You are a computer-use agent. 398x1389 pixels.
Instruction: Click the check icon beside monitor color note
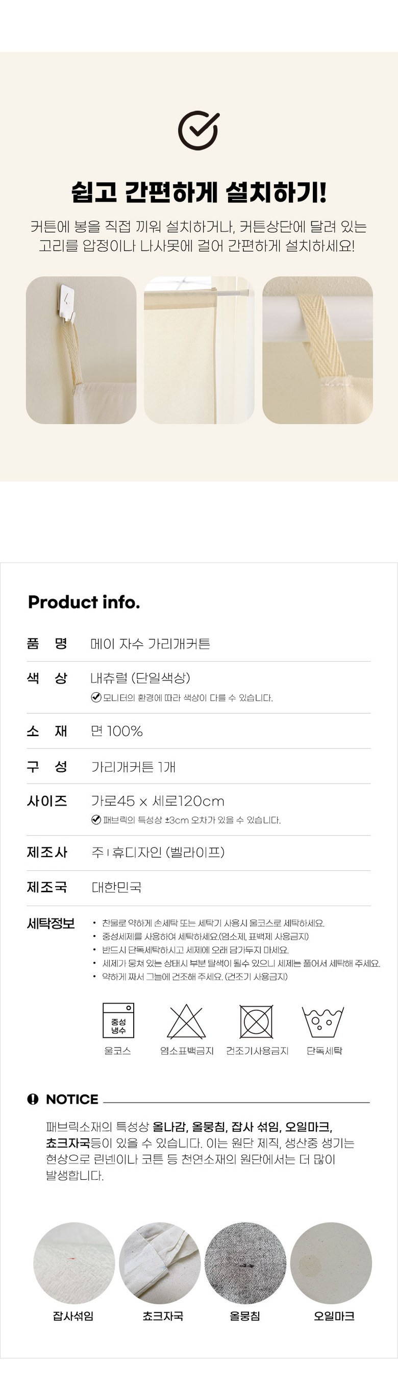point(96,697)
